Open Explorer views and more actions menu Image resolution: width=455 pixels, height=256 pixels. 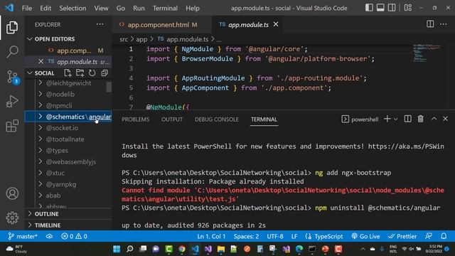(100, 24)
